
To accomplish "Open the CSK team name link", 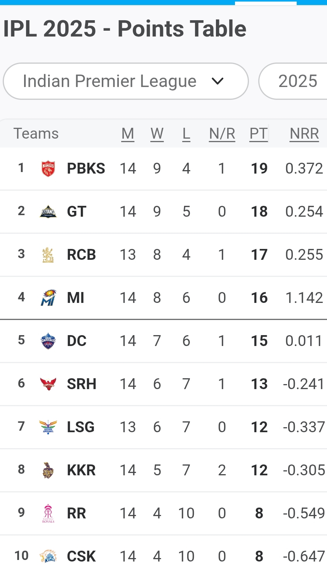I will coord(81,556).
